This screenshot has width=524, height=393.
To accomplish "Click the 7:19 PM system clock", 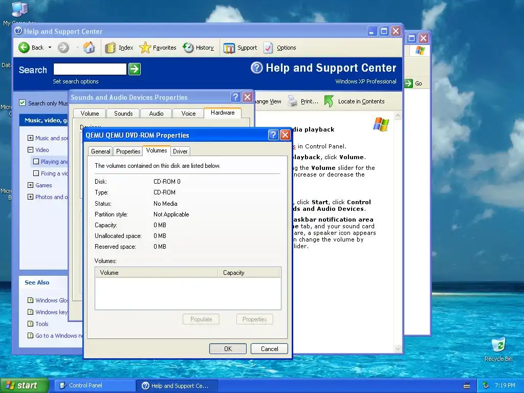I will (x=505, y=385).
